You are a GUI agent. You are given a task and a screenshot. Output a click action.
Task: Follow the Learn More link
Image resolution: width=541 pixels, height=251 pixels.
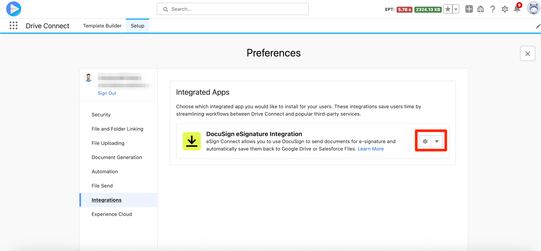[x=371, y=149]
